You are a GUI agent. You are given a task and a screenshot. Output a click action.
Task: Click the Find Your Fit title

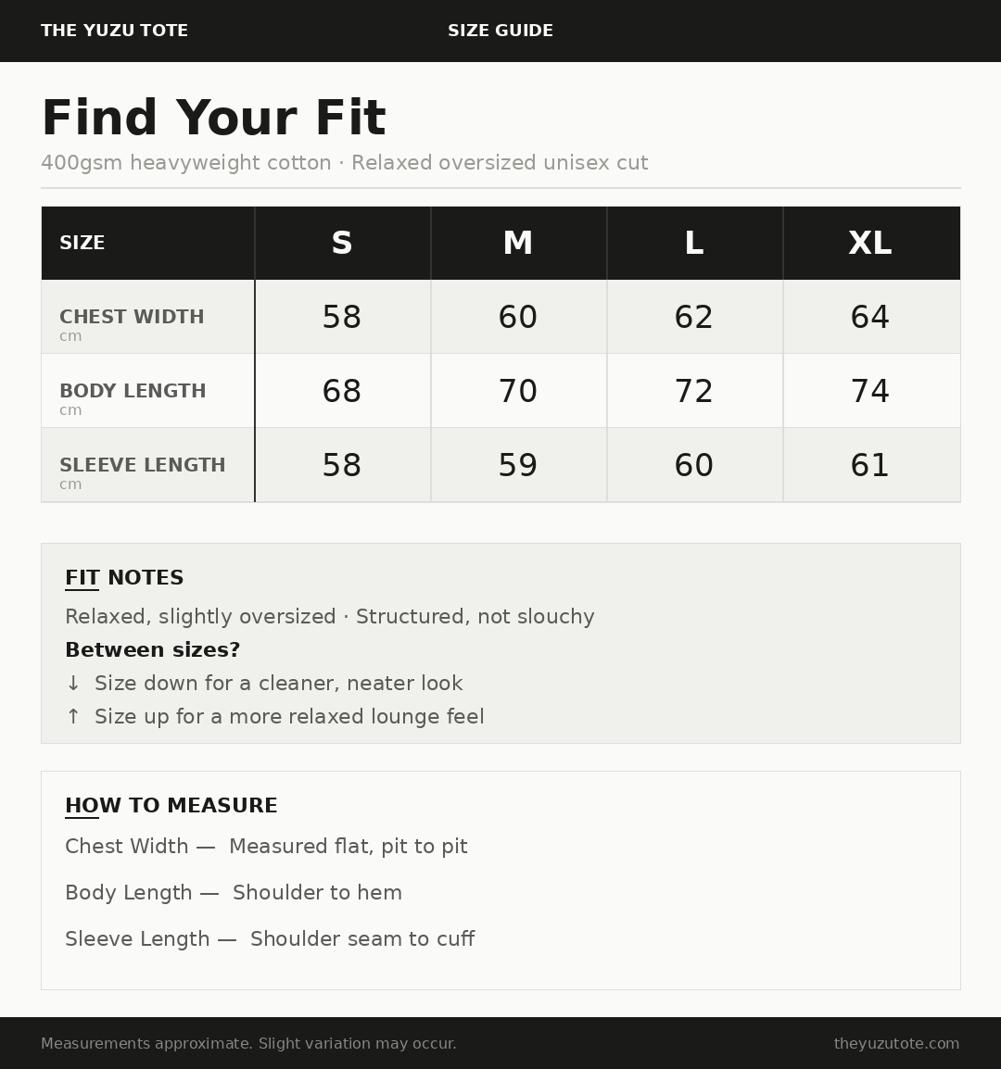pos(213,119)
